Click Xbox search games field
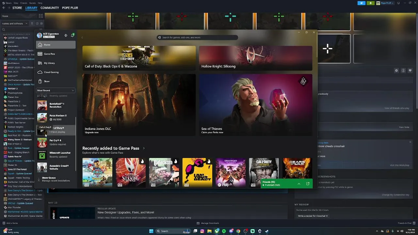This screenshot has width=418, height=235. pyautogui.click(x=197, y=38)
